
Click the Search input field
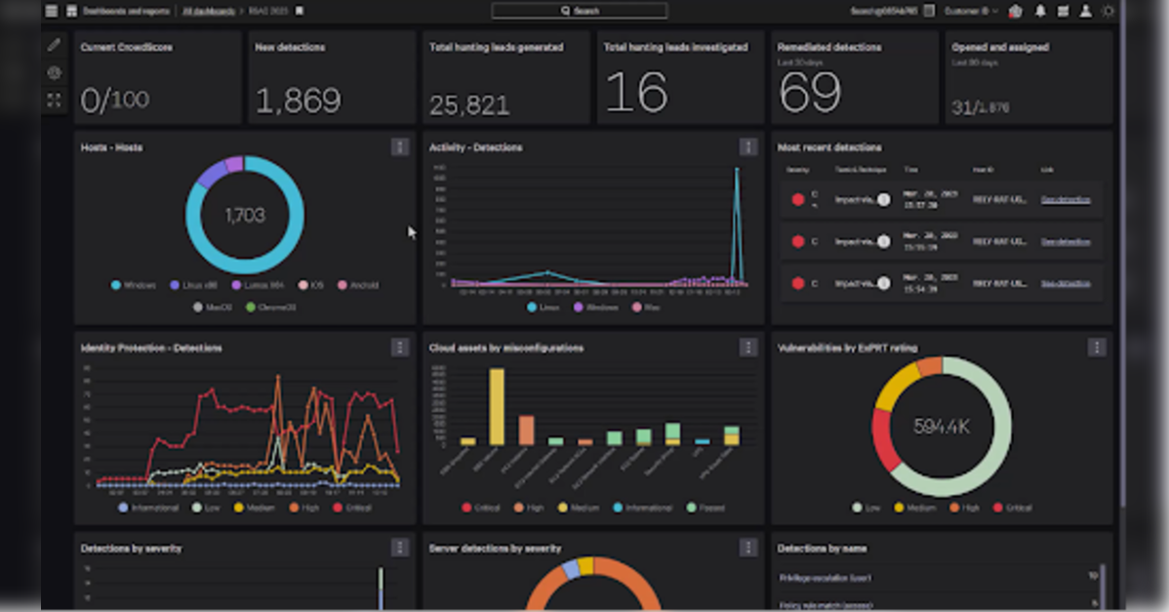579,11
